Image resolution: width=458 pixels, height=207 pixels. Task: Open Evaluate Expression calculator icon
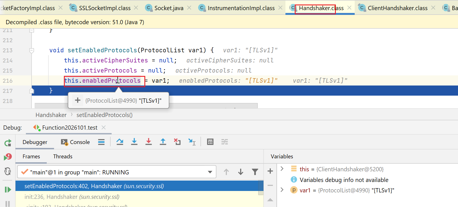(x=210, y=142)
